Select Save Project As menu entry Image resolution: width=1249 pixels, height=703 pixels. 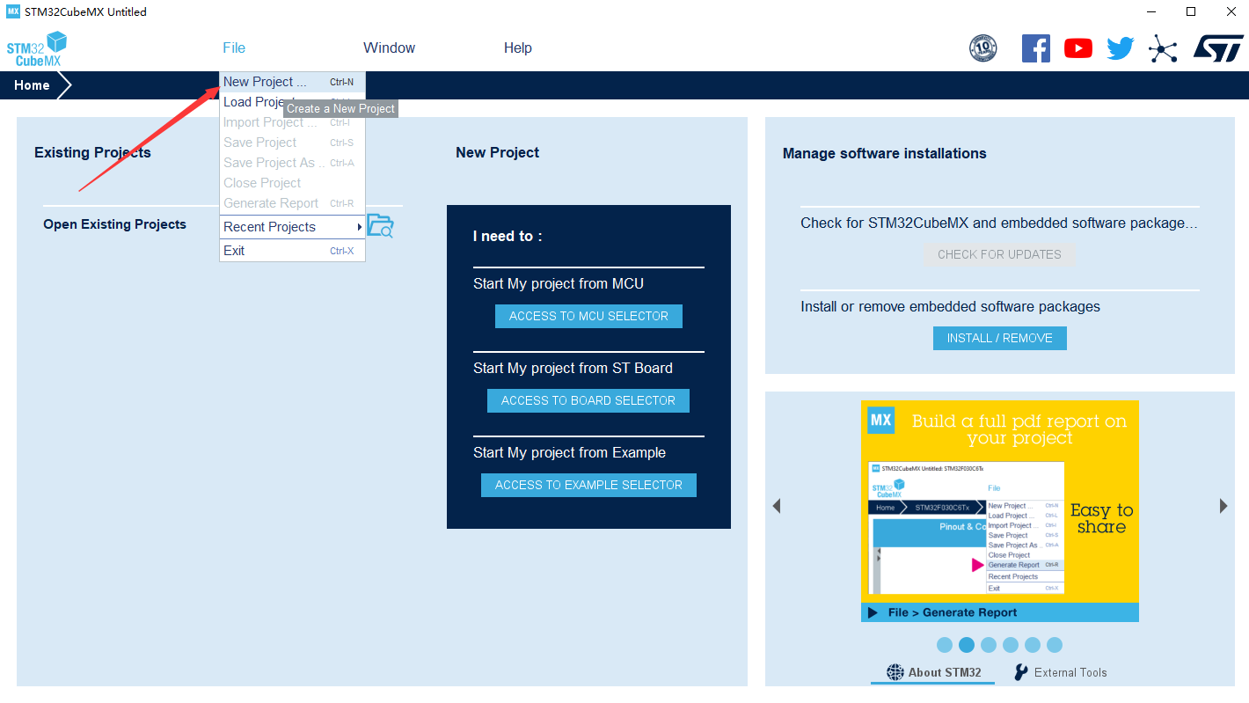click(292, 163)
